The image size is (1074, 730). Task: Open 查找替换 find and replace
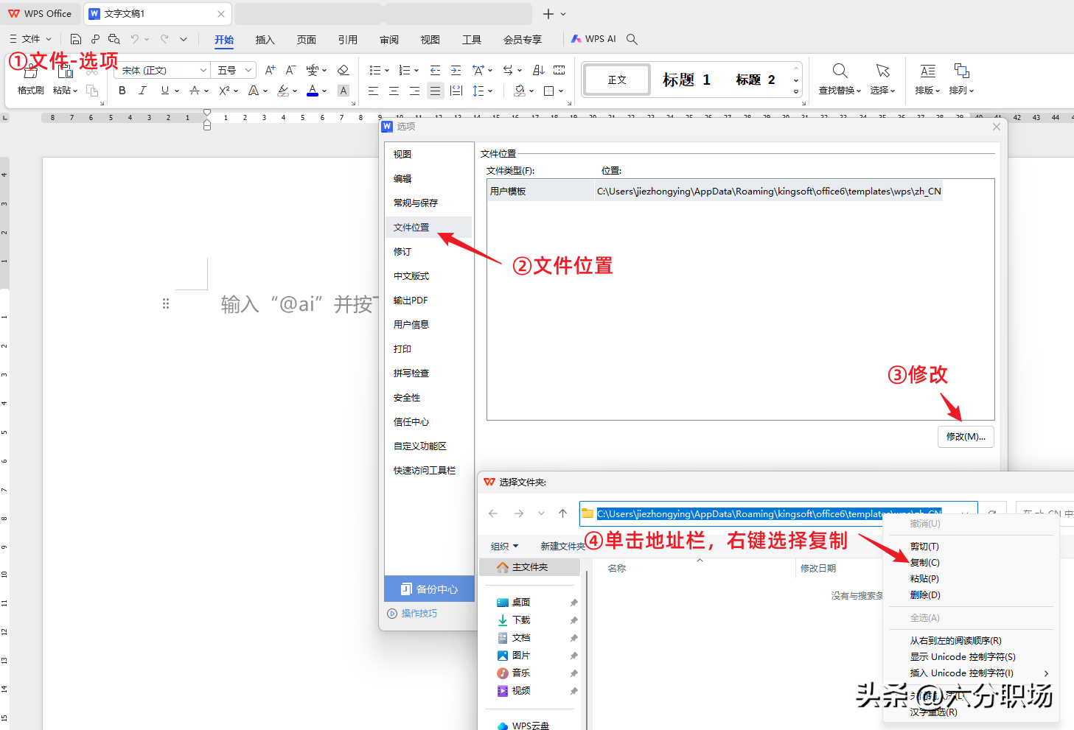(840, 80)
